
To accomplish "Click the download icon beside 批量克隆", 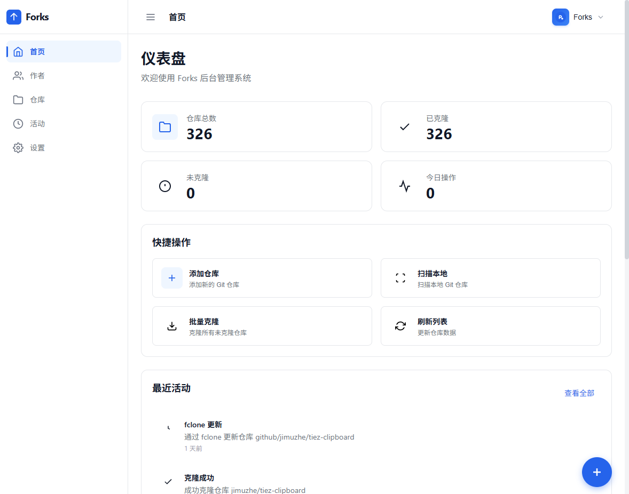I will coord(172,326).
